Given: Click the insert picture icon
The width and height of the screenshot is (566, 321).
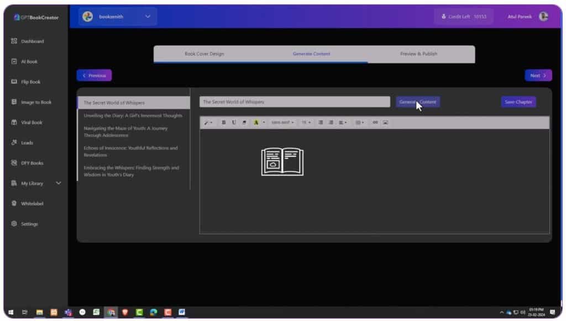Looking at the screenshot, I should pos(385,122).
